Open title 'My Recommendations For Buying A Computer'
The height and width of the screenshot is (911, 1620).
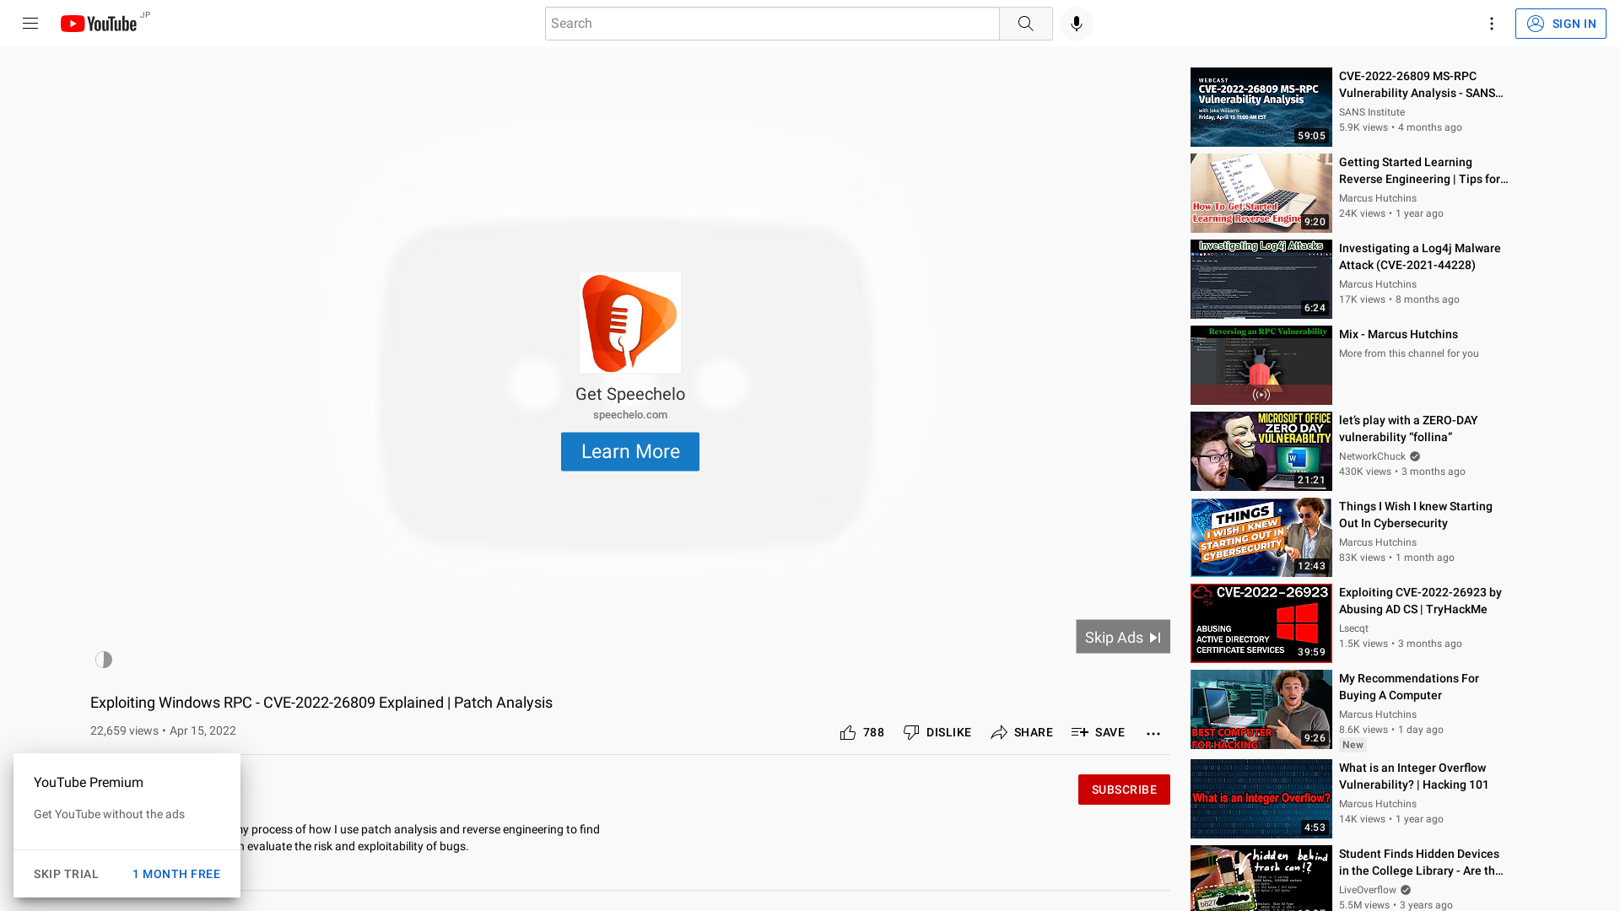(1409, 687)
